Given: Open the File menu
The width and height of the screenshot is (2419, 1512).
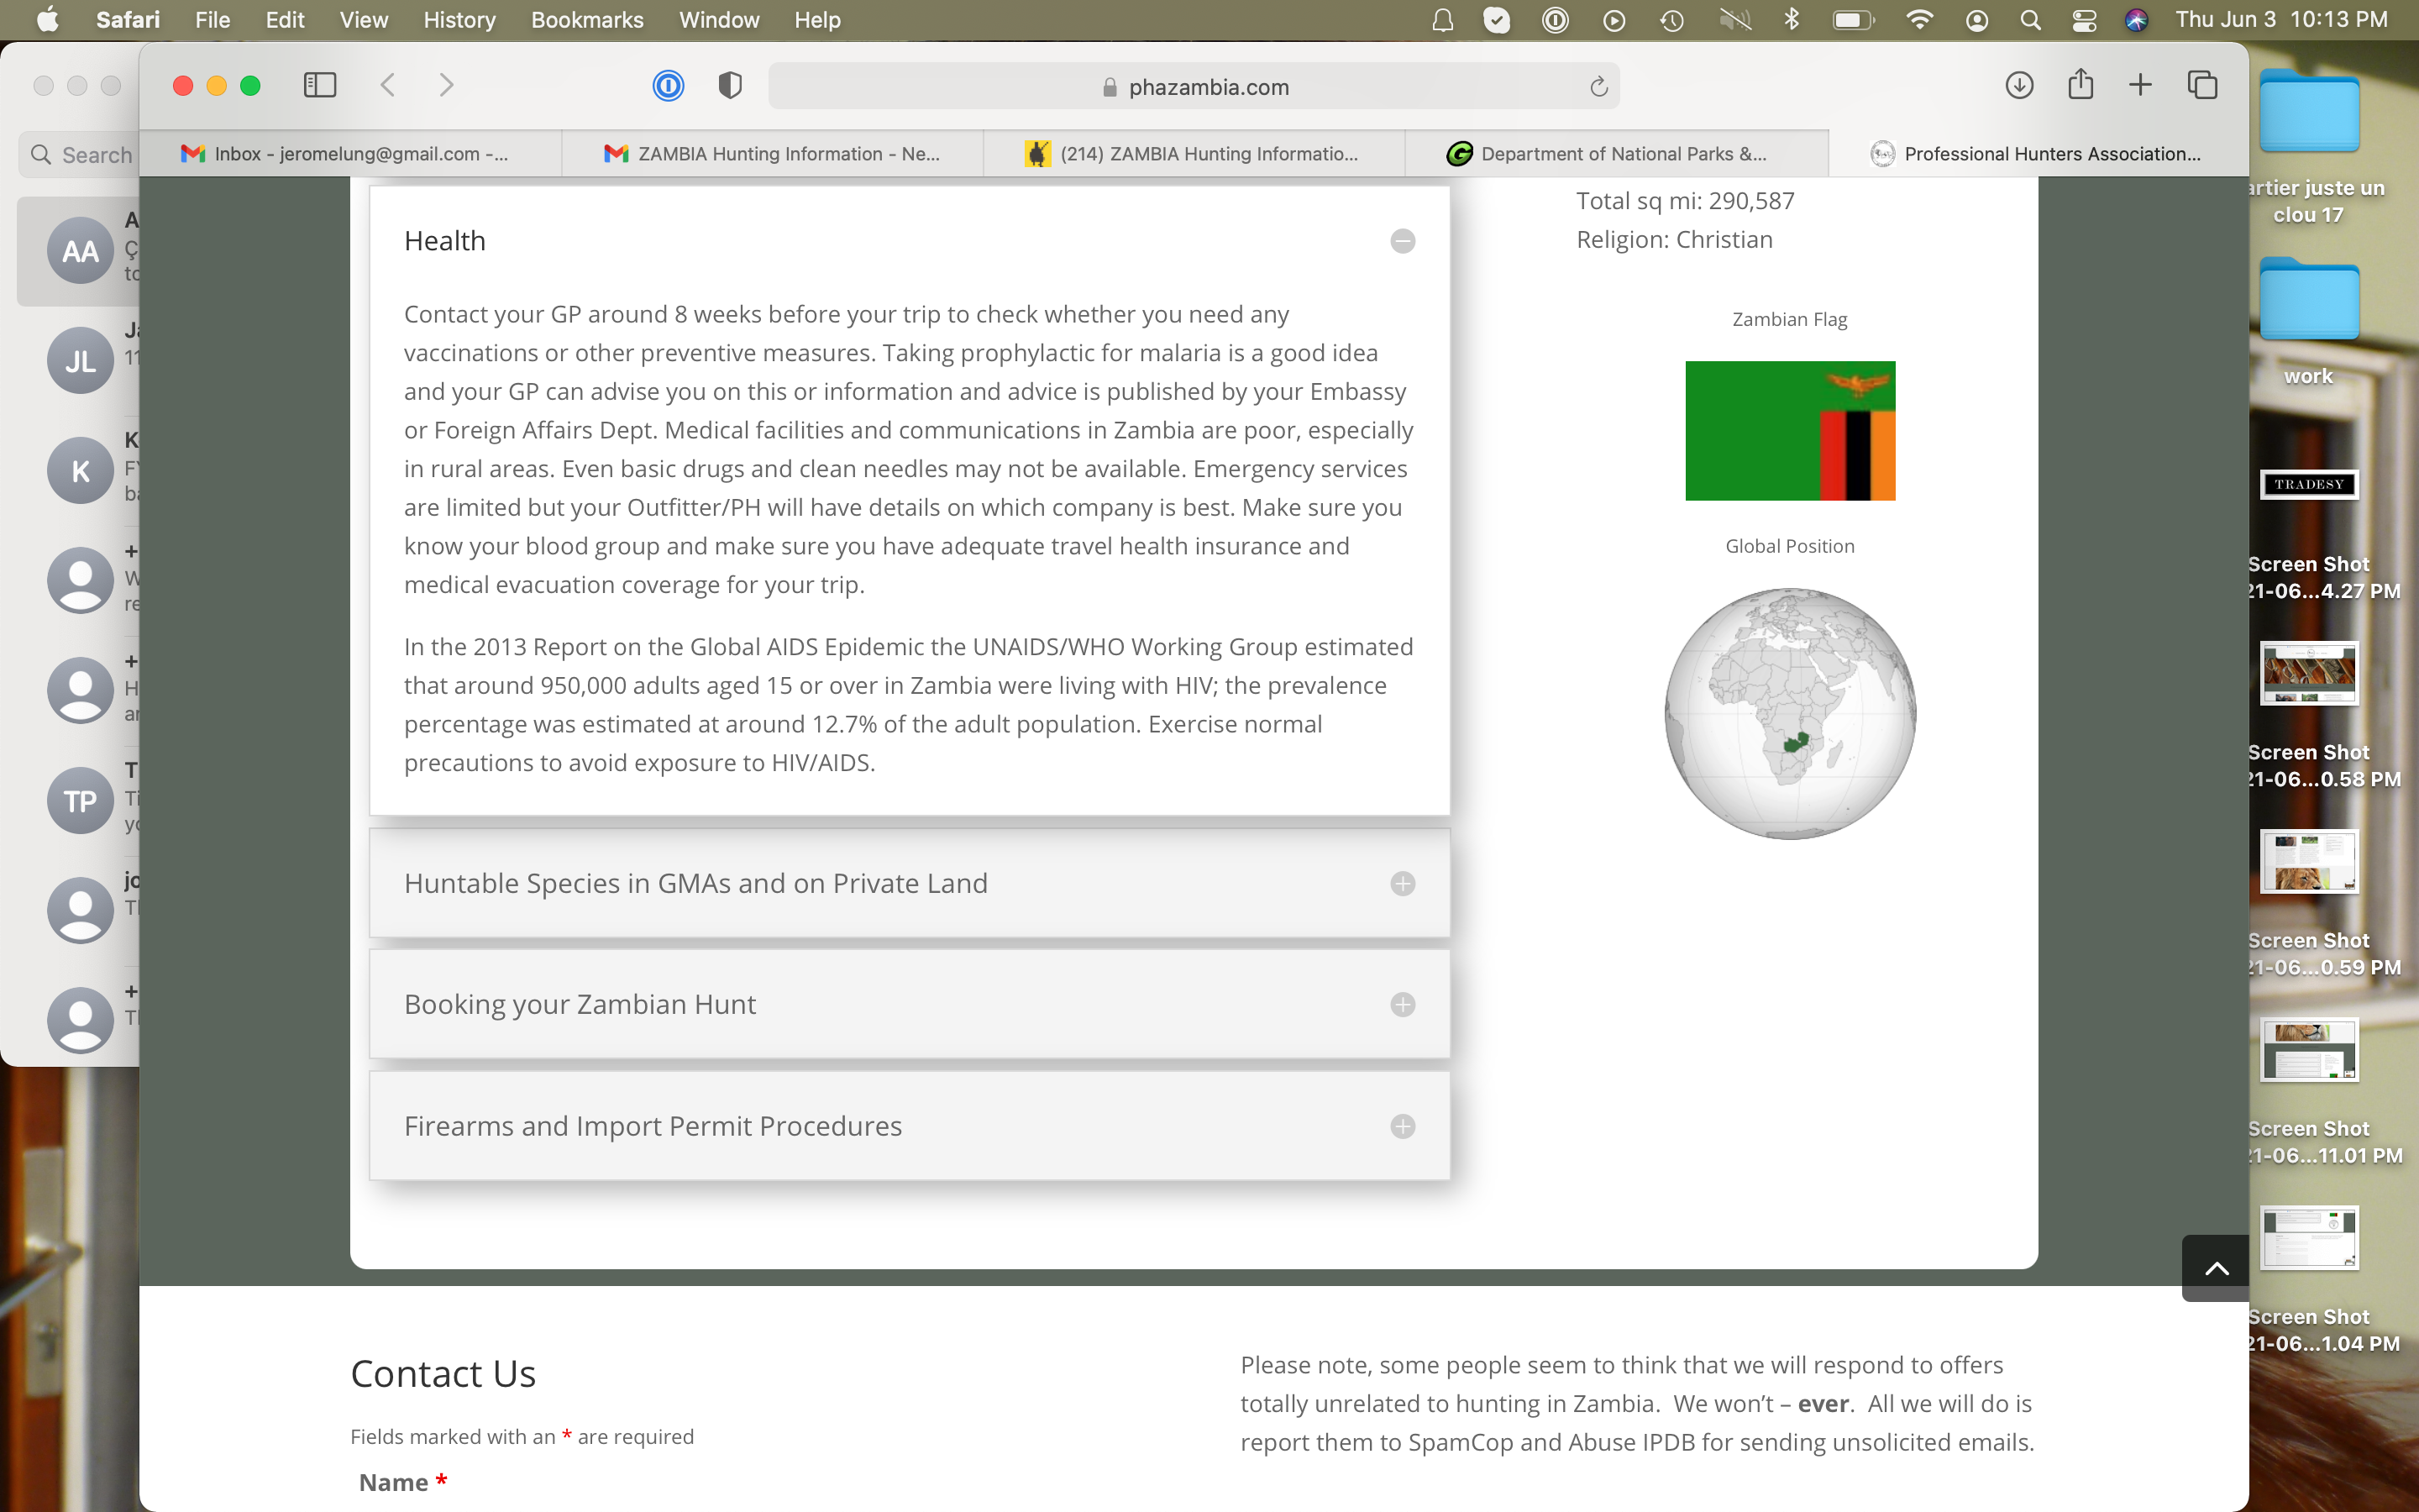Looking at the screenshot, I should 212,20.
